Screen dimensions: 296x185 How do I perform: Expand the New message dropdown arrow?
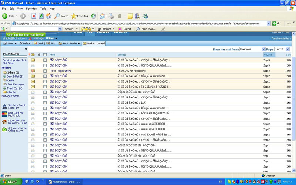click(16, 44)
